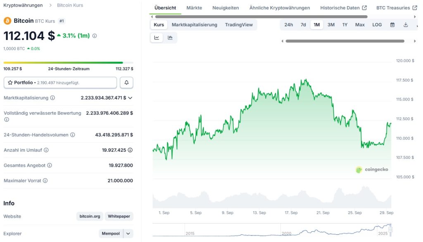This screenshot has width=423, height=242.
Task: Open the Mempool explorer link
Action: click(111, 234)
